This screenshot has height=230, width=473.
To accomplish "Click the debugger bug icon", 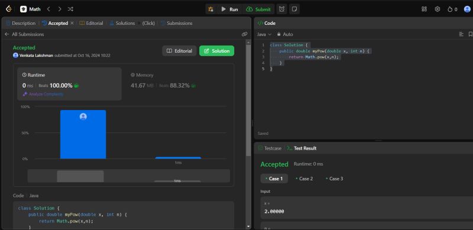I will [211, 9].
